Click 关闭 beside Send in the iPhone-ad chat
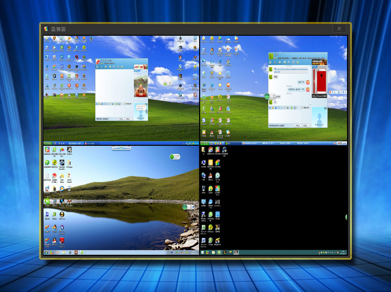This screenshot has height=292, width=391. coord(298,125)
